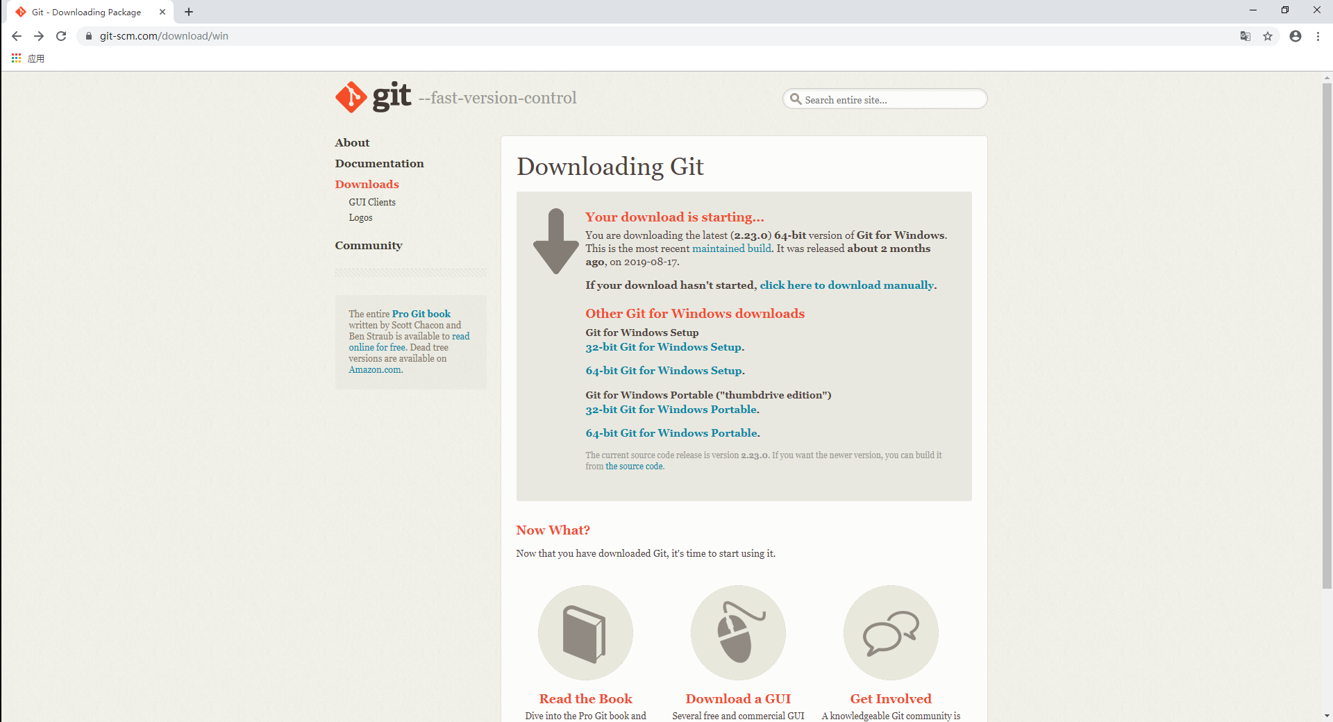Screen dimensions: 1333x722
Task: Click the Download a GUI mouse icon
Action: [x=738, y=632]
